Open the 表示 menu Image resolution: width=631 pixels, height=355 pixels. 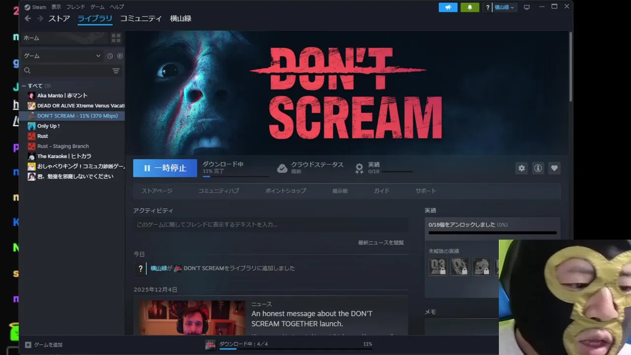(x=56, y=7)
